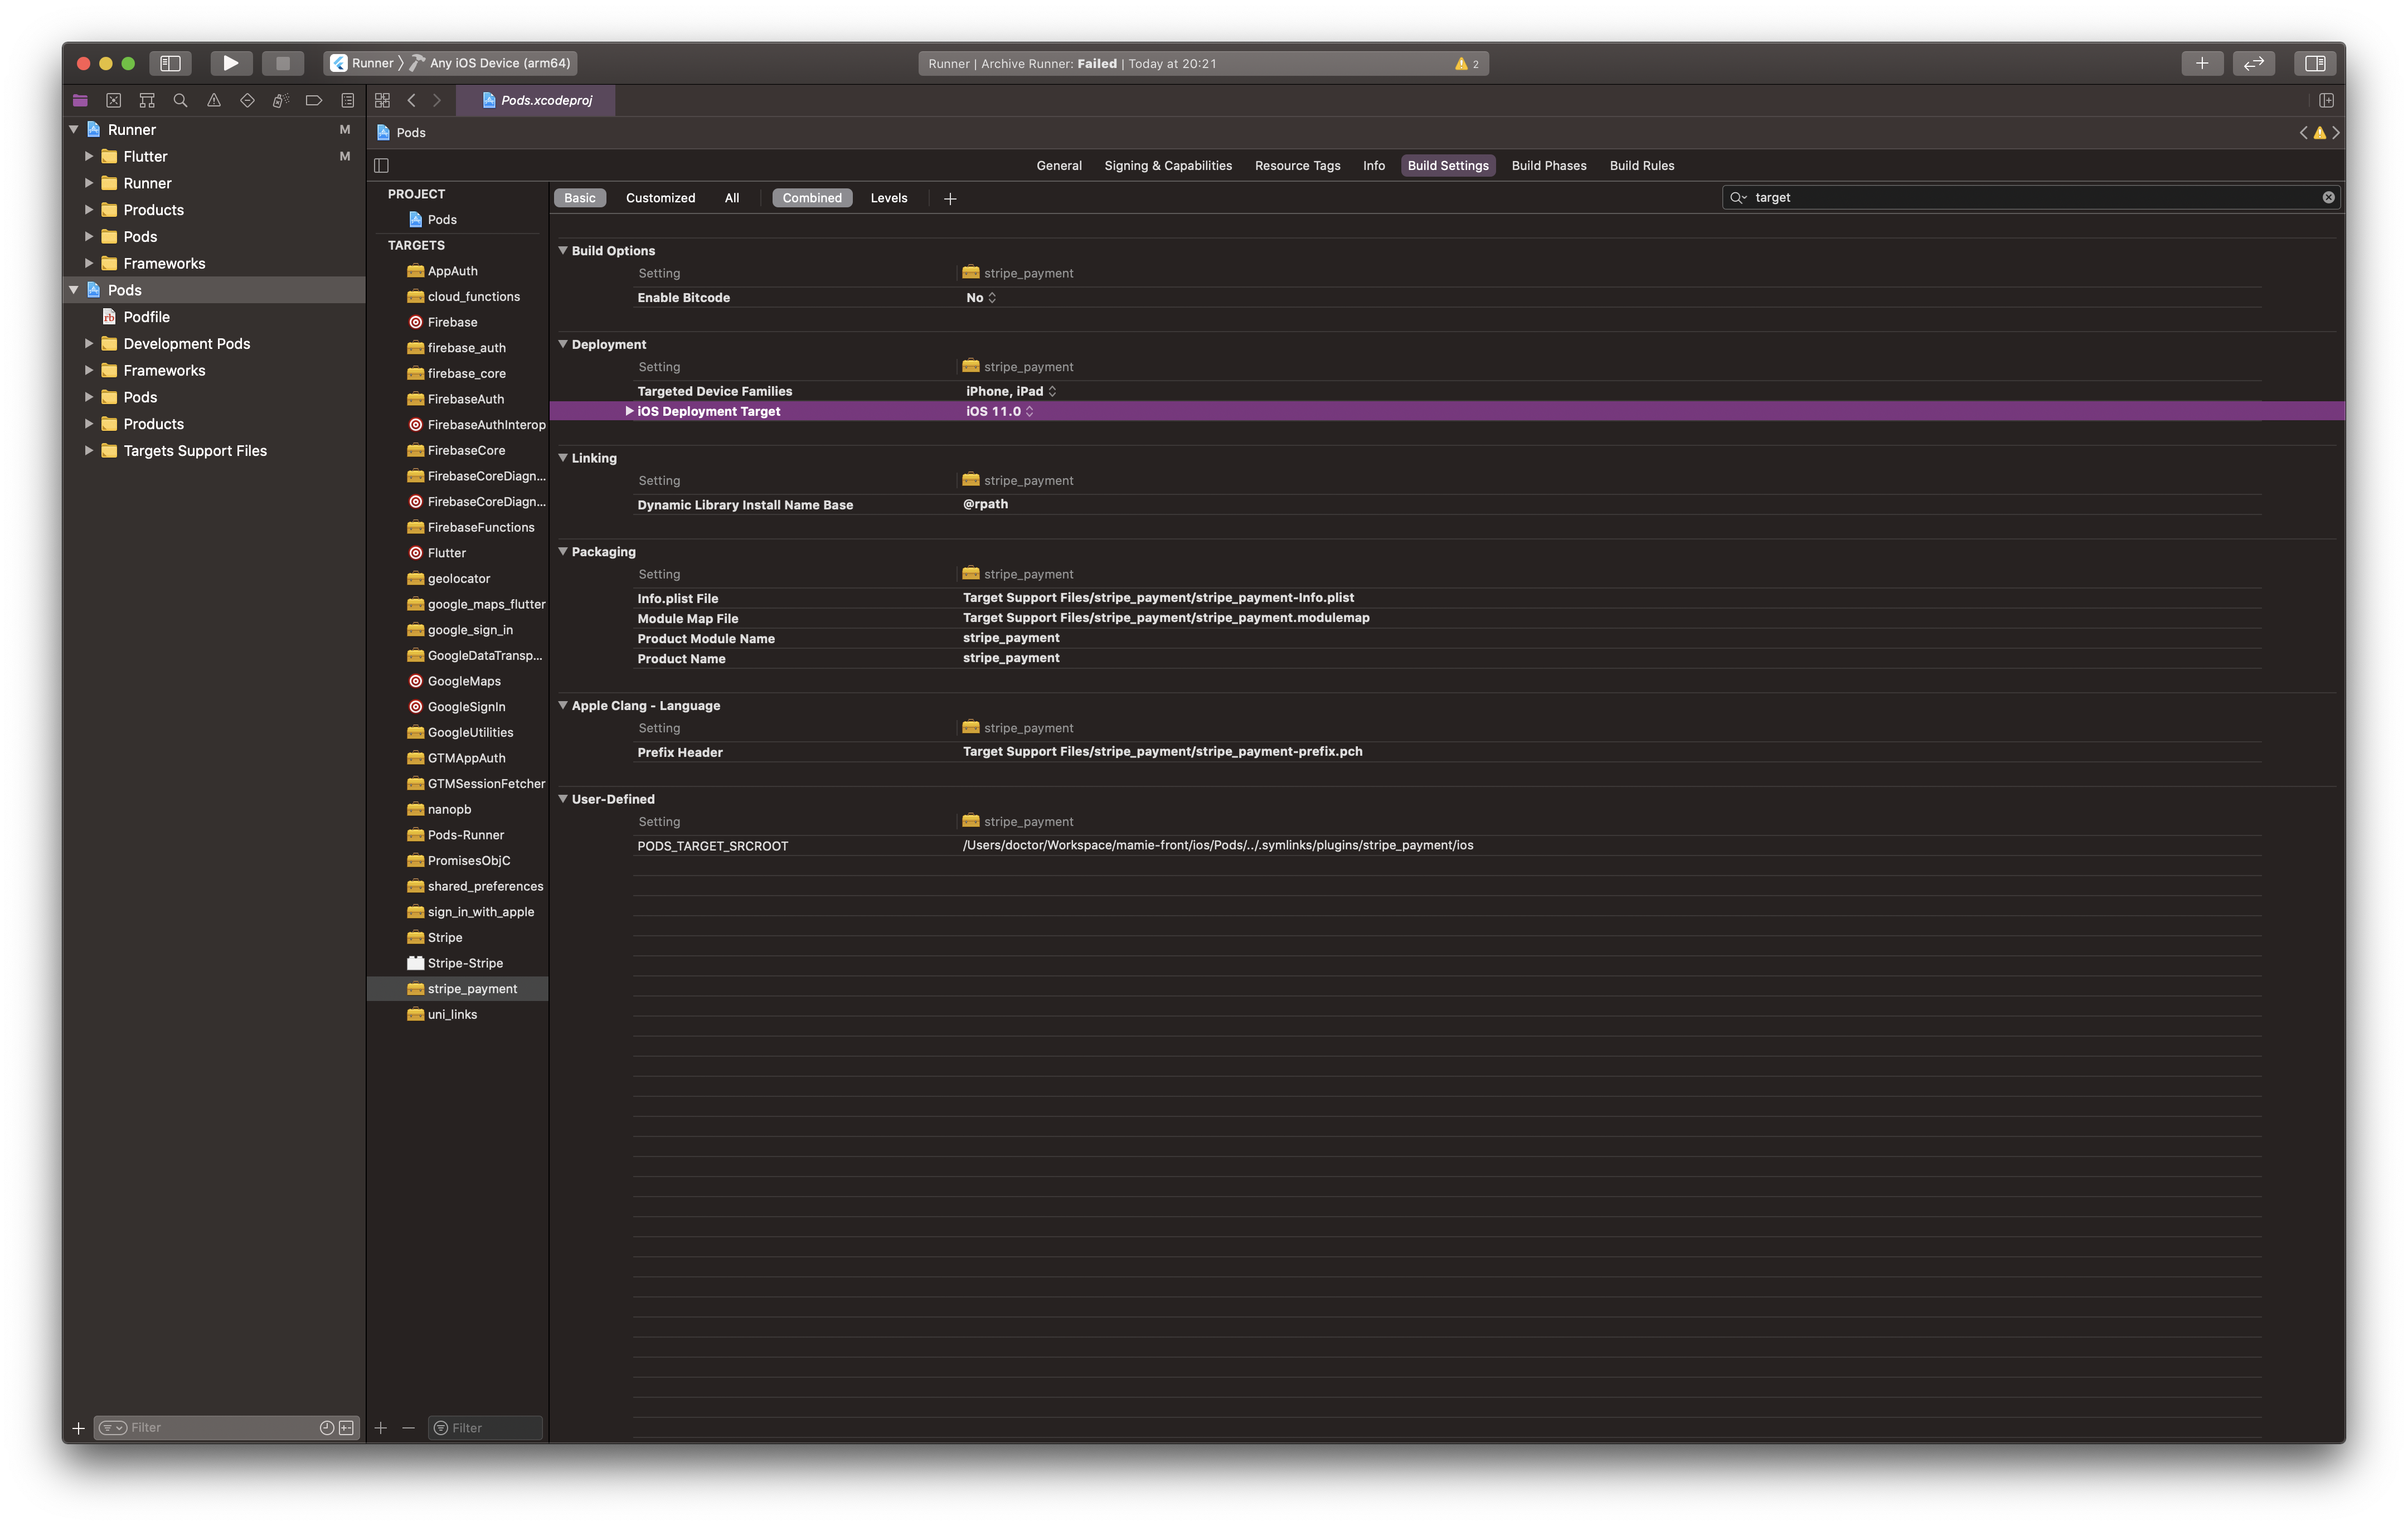Collapse the Packaging section
This screenshot has height=1526, width=2408.
(563, 551)
